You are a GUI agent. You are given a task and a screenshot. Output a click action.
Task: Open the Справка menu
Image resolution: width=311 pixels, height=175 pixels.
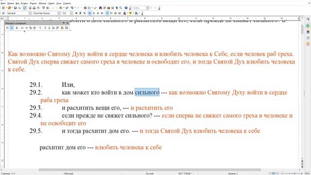click(67, 3)
